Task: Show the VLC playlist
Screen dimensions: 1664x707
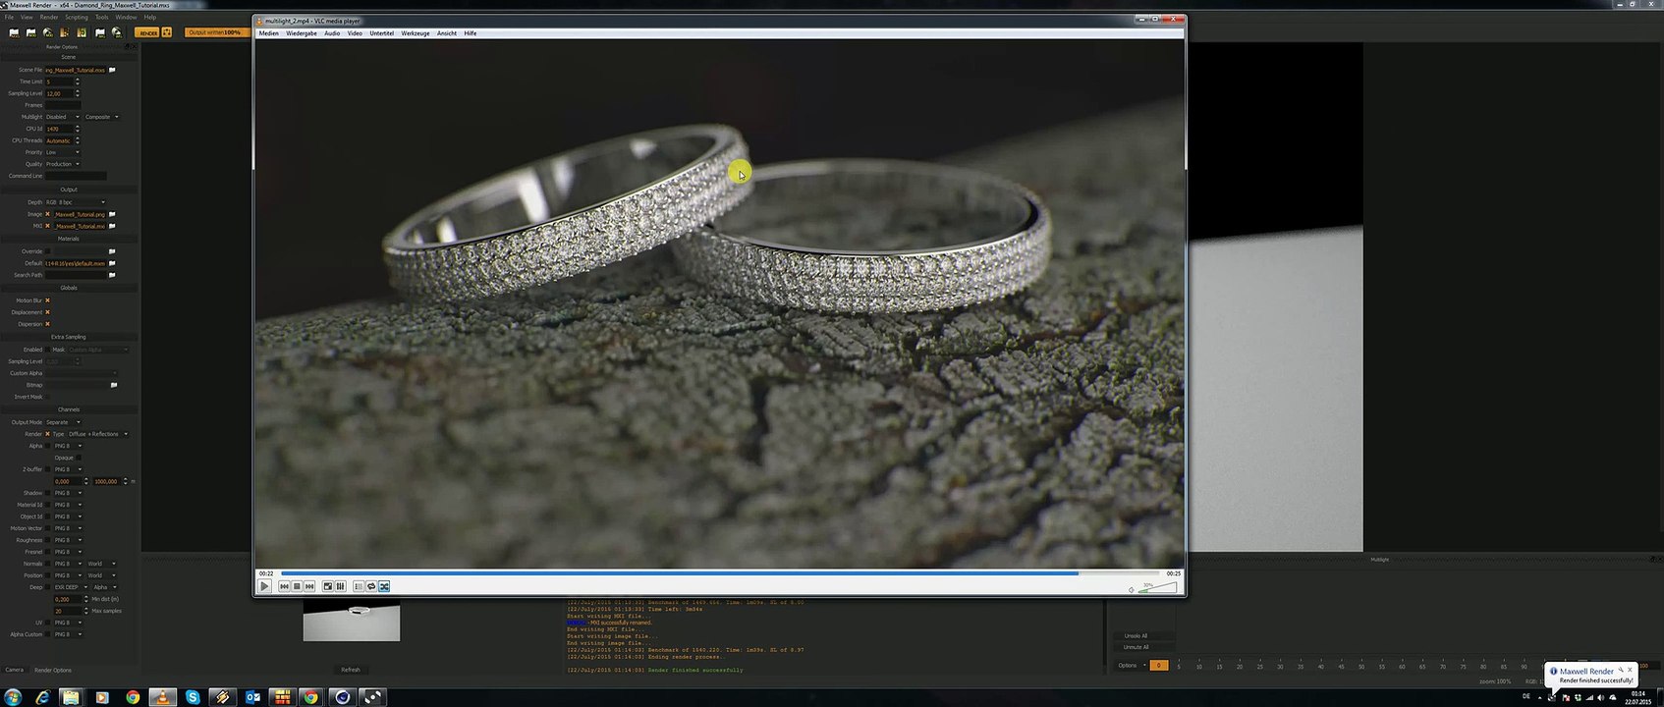Action: (x=359, y=586)
